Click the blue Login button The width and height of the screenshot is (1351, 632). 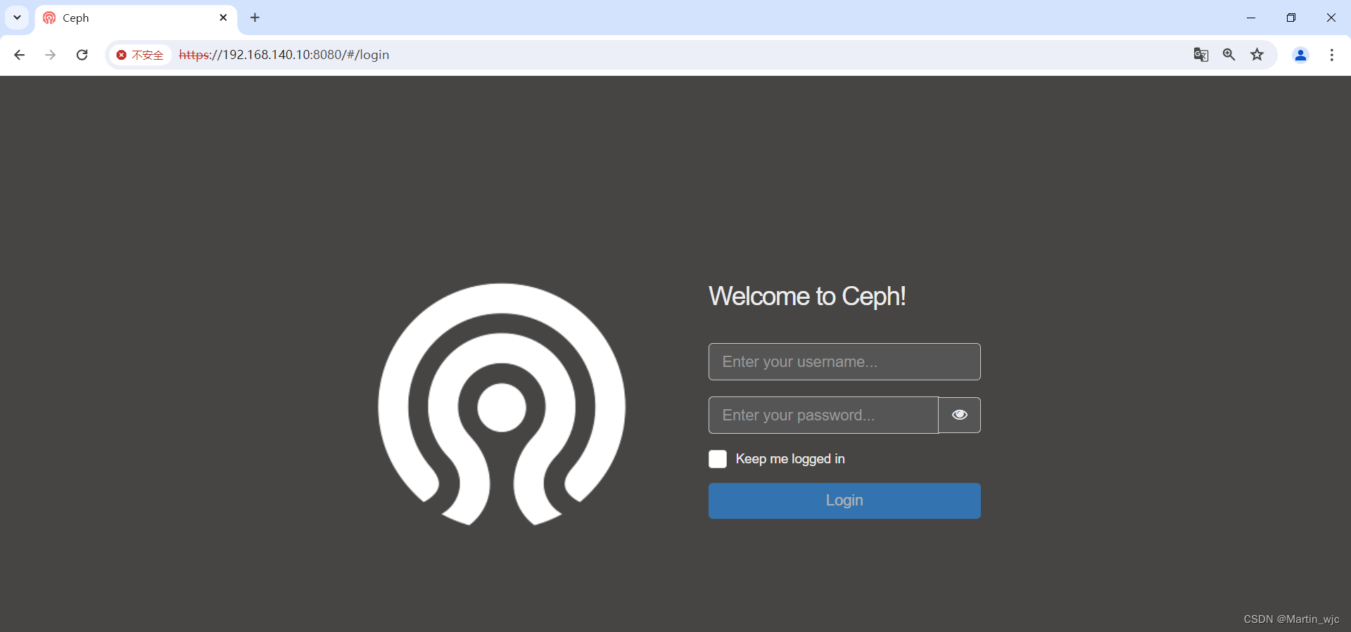[844, 501]
